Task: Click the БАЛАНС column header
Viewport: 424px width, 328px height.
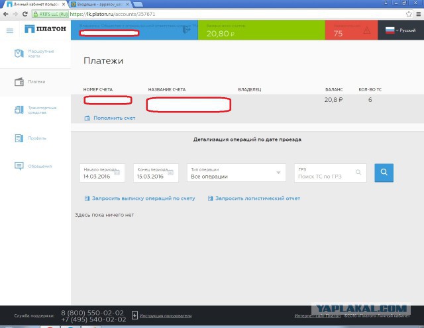Action: coord(334,89)
